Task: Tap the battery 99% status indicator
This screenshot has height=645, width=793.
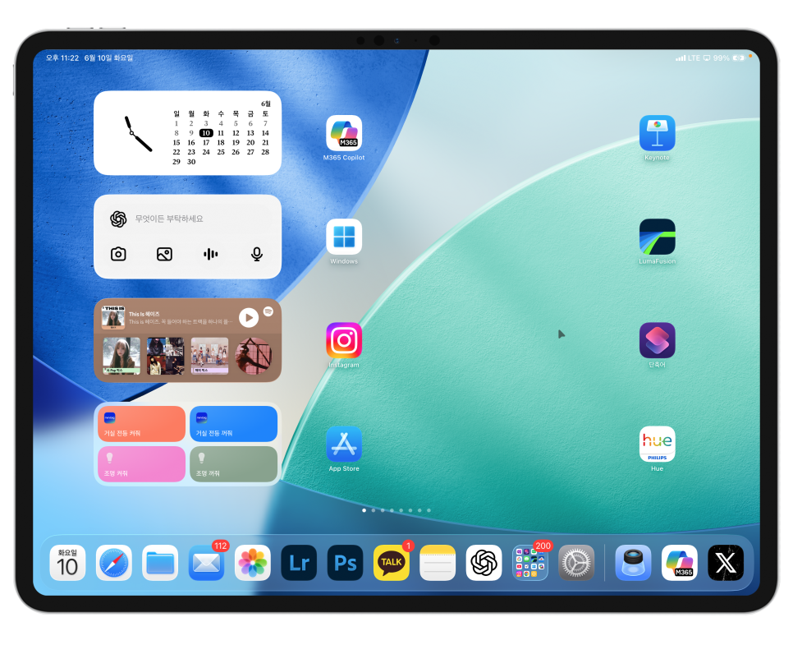Action: pos(729,58)
